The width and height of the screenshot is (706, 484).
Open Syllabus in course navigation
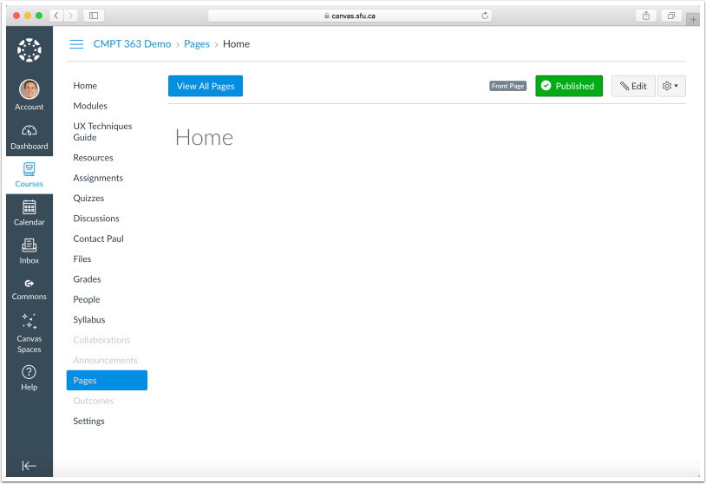click(89, 320)
